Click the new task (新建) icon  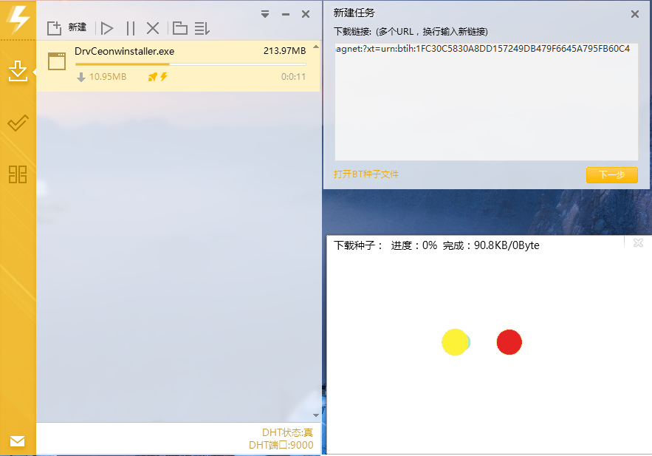click(55, 28)
